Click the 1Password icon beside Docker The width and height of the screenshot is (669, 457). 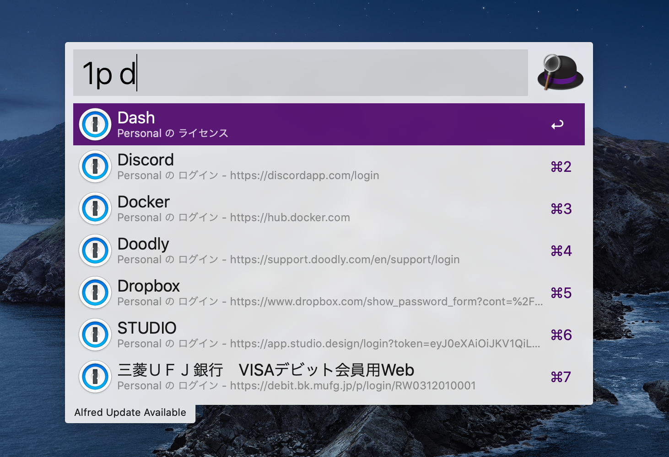coord(95,208)
